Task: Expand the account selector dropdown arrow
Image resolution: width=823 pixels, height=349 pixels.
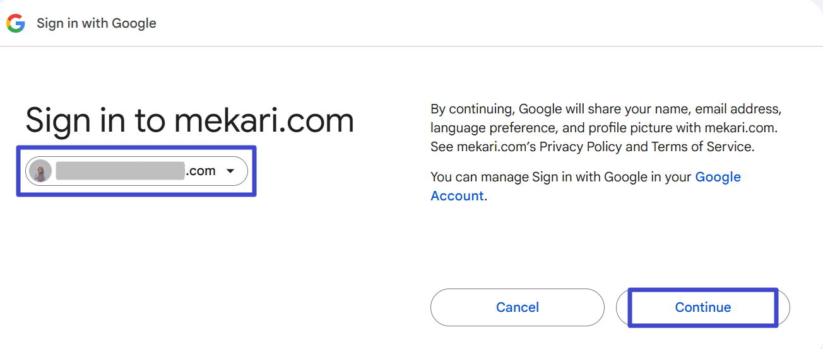Action: 230,171
